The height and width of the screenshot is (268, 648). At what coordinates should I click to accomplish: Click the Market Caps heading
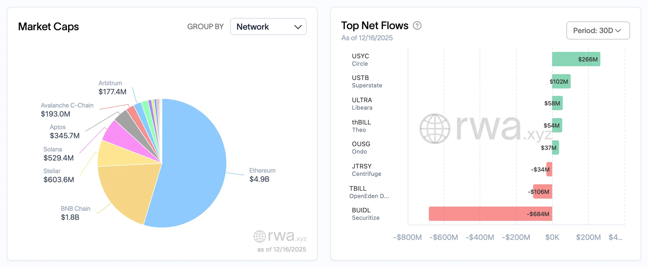48,26
